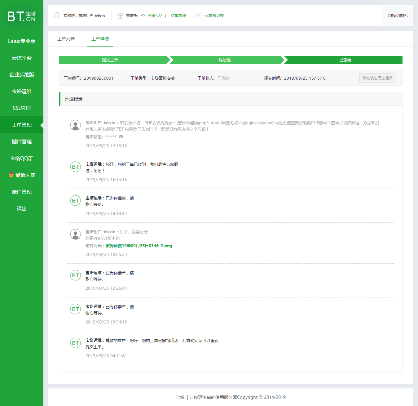Open Linux专业版 in sidebar
The height and width of the screenshot is (406, 418).
point(22,41)
